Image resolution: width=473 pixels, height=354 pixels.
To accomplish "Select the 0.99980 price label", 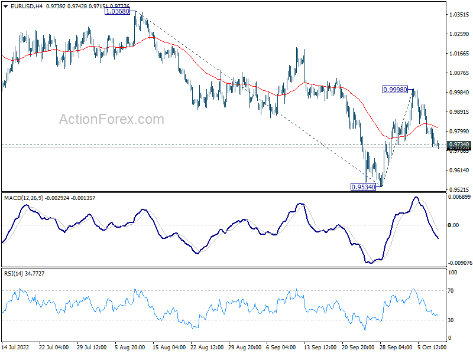I will click(x=395, y=90).
